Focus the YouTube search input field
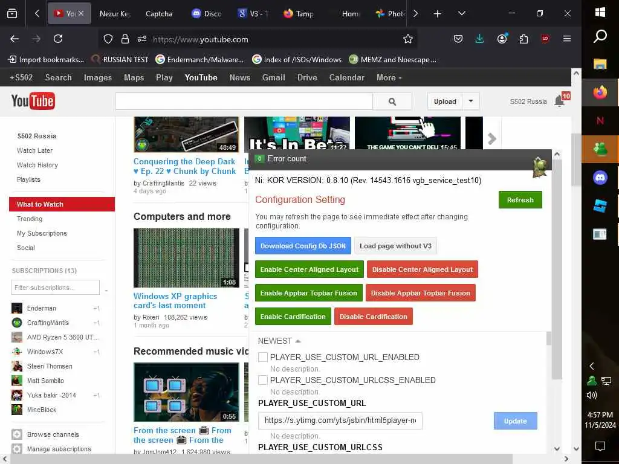This screenshot has height=464, width=619. click(244, 101)
